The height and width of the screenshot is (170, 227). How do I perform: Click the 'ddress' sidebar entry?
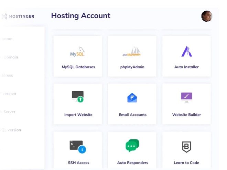7,76
